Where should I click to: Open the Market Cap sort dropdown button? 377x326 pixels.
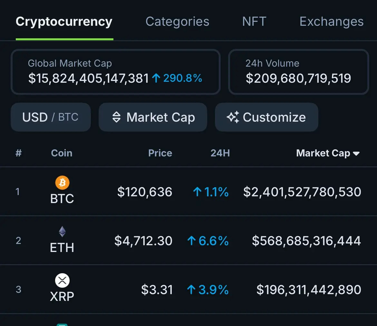(x=153, y=117)
